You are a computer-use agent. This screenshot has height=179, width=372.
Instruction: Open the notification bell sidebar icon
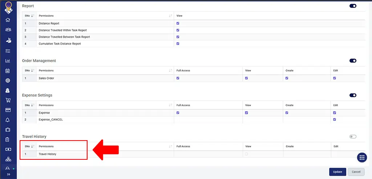coord(8,120)
